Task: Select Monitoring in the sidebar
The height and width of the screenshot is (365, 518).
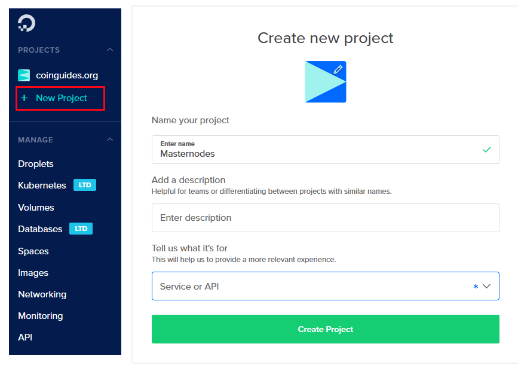Action: [40, 315]
